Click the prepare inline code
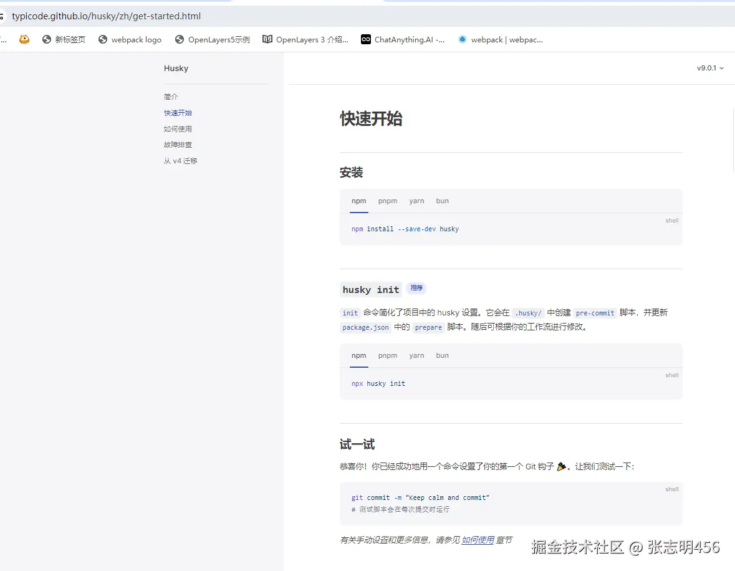This screenshot has width=735, height=571. point(428,327)
